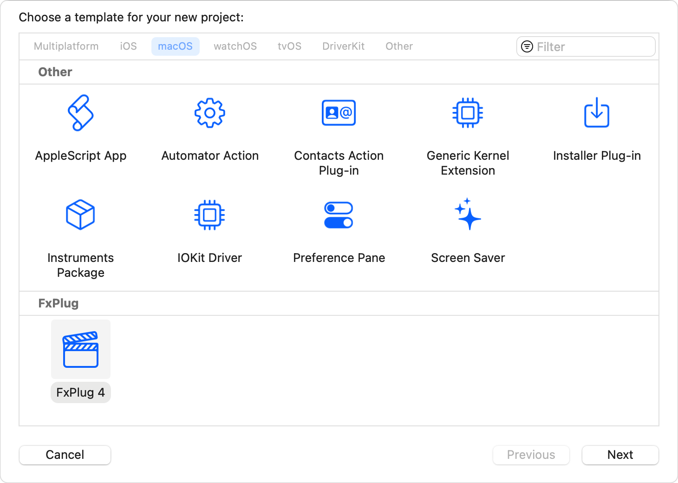Select the Preference Pane template
The image size is (678, 483).
tap(339, 232)
